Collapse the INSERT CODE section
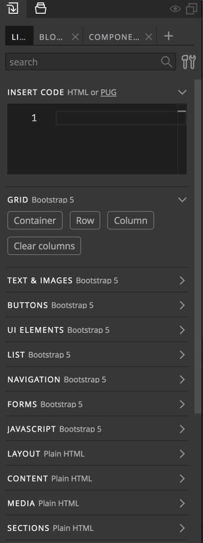Image resolution: width=203 pixels, height=543 pixels. 182,92
